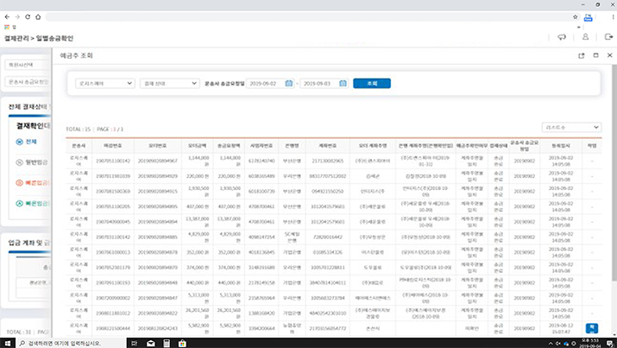Bookmark the page with the star icon

(x=576, y=17)
